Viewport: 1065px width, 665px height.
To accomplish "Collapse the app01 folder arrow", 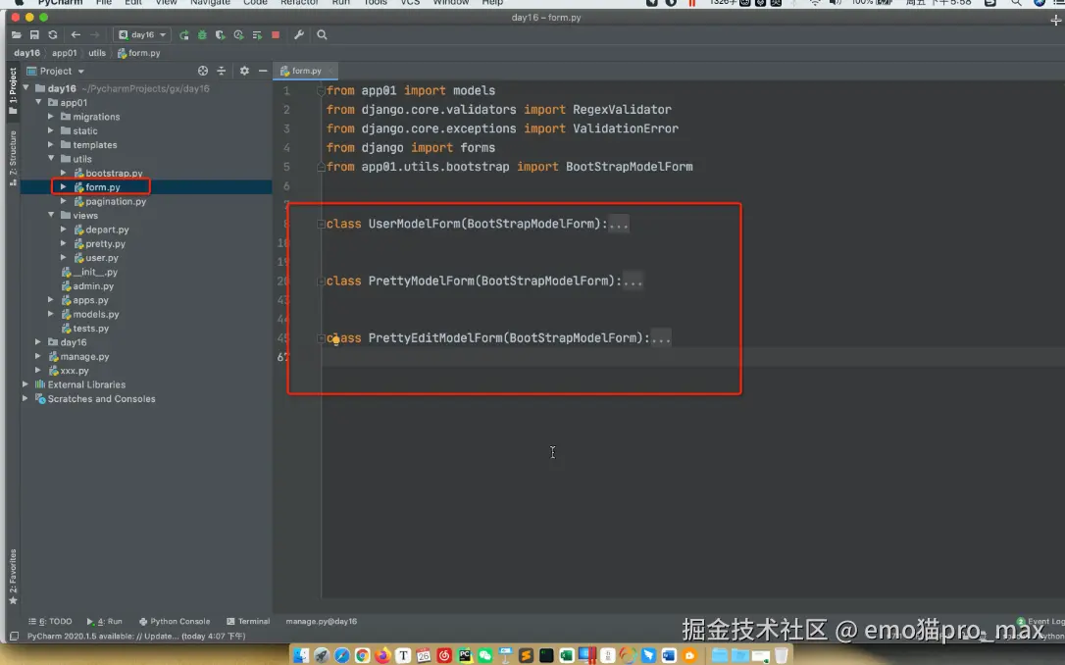I will coord(38,102).
